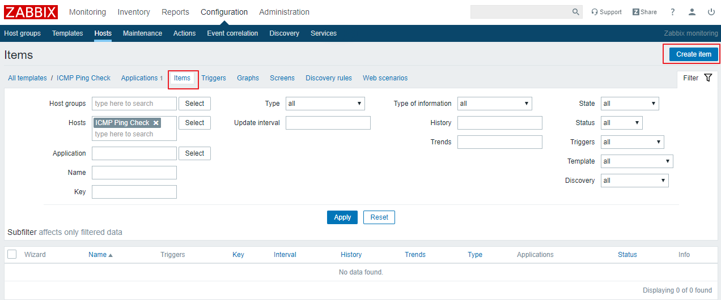721x300 pixels.
Task: Focus the Key filter field
Action: coord(134,192)
